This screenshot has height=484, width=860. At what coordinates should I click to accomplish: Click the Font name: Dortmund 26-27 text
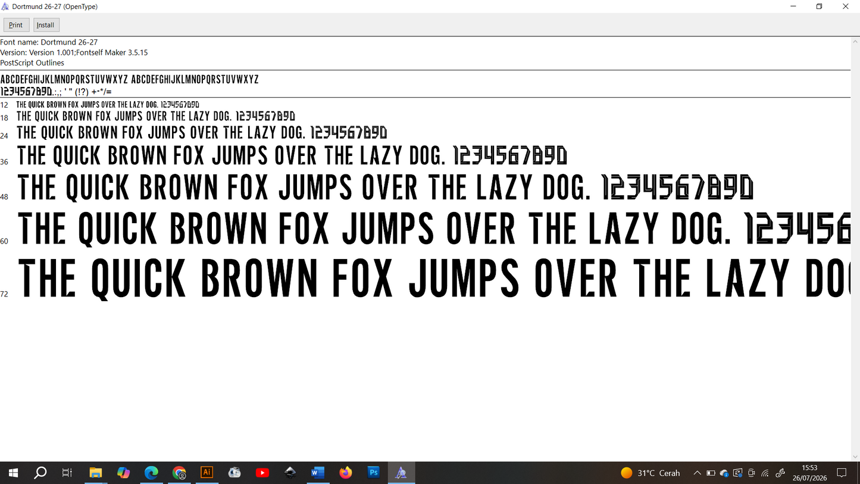tap(49, 42)
